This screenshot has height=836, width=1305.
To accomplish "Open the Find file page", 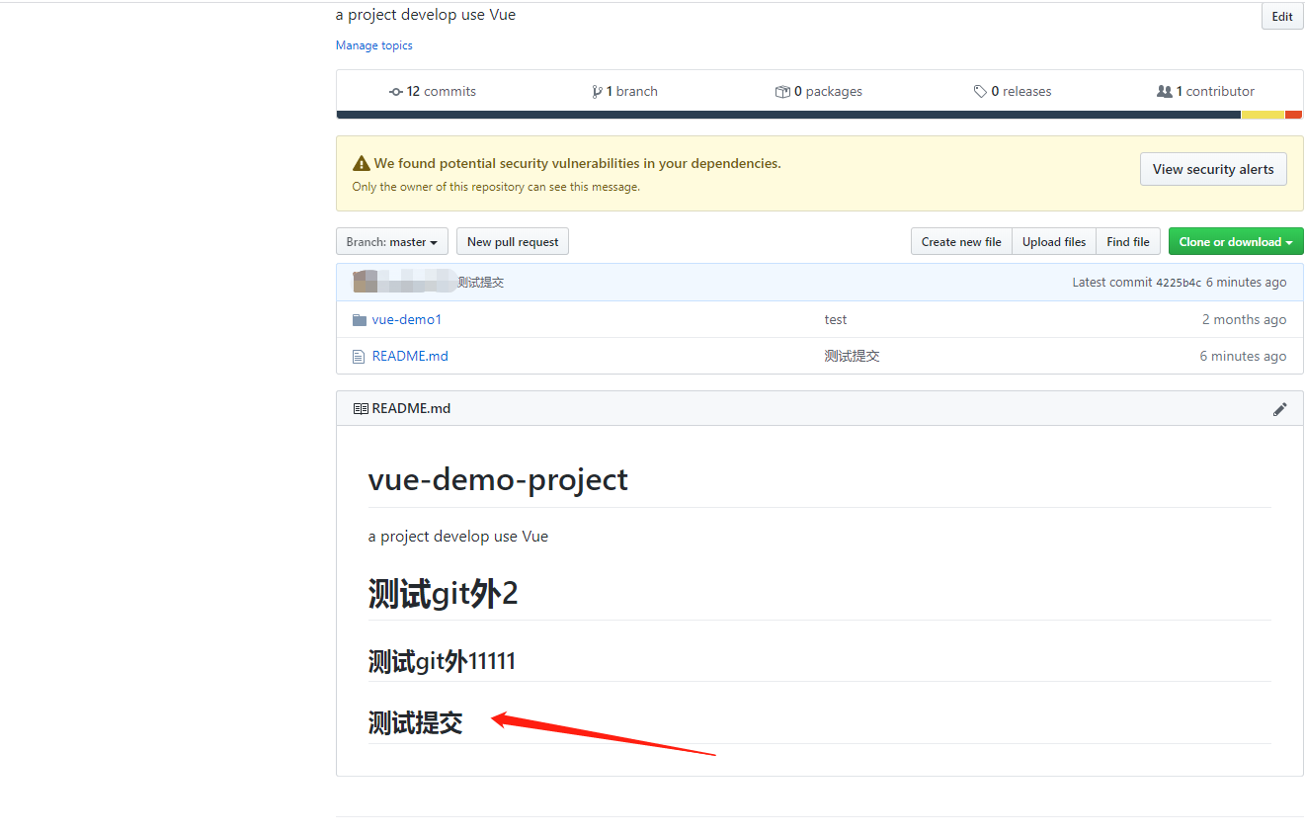I will [x=1127, y=241].
